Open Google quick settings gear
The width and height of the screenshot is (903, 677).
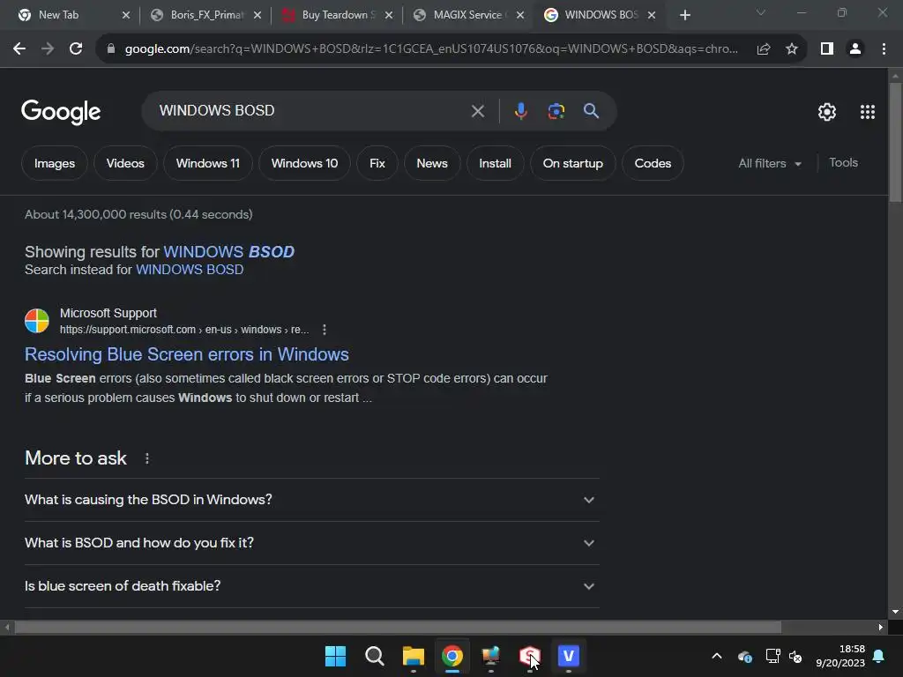coord(827,112)
